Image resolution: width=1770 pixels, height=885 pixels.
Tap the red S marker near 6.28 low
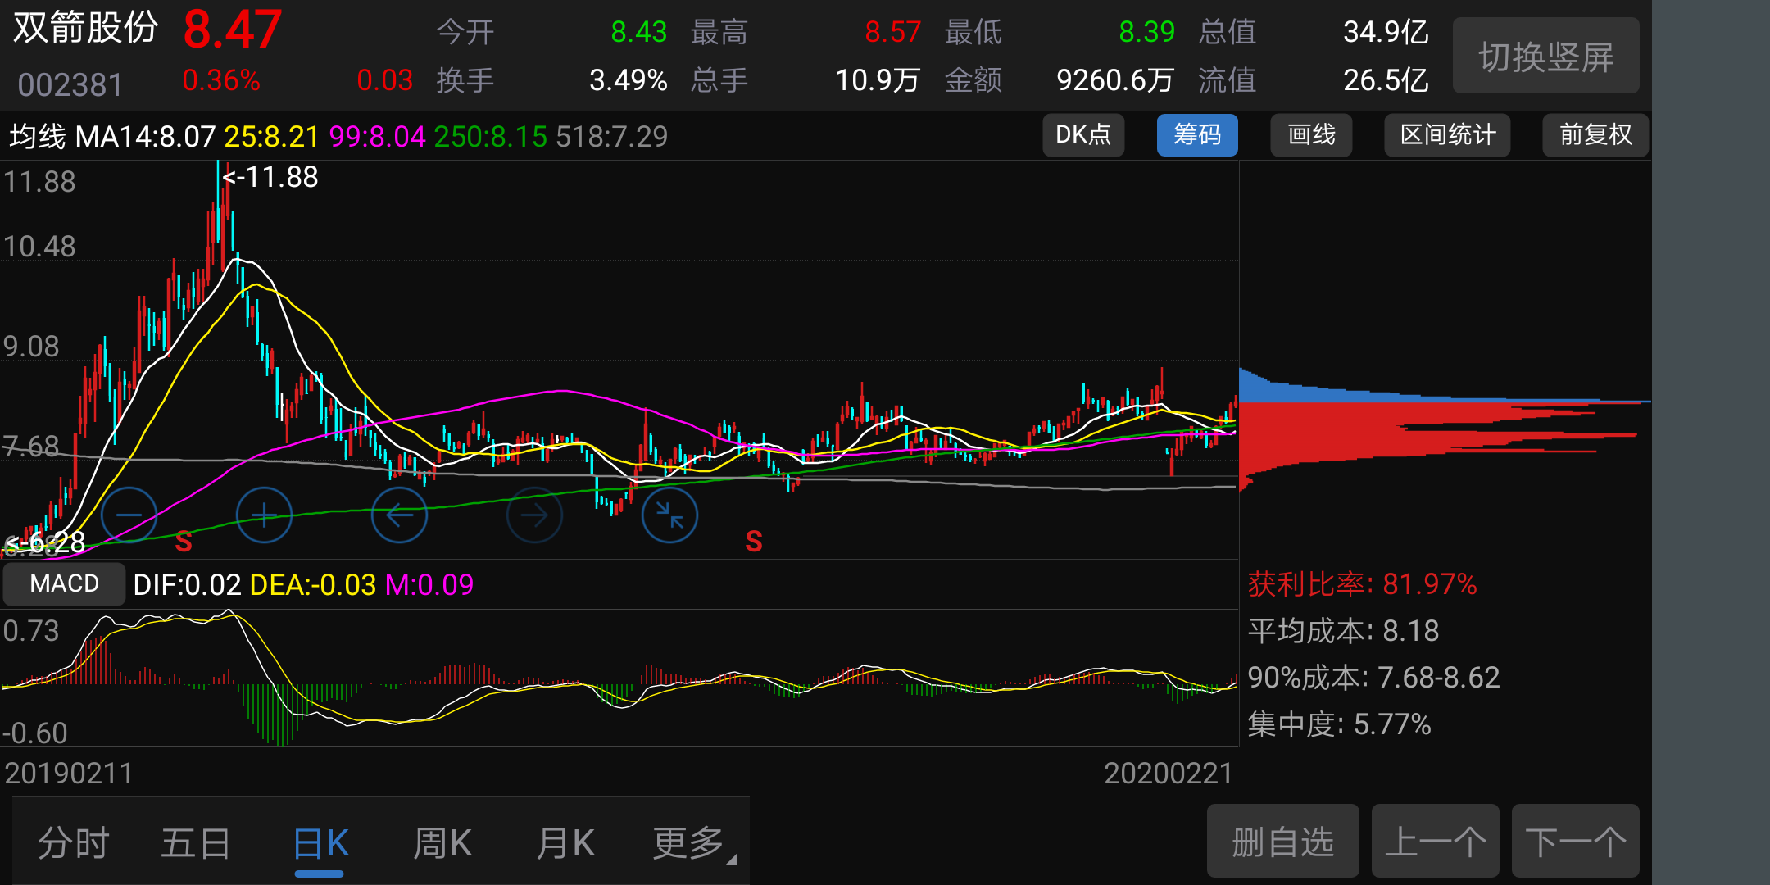tap(184, 542)
